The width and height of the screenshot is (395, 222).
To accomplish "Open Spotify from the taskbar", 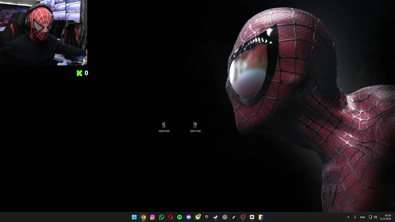I will pyautogui.click(x=180, y=217).
